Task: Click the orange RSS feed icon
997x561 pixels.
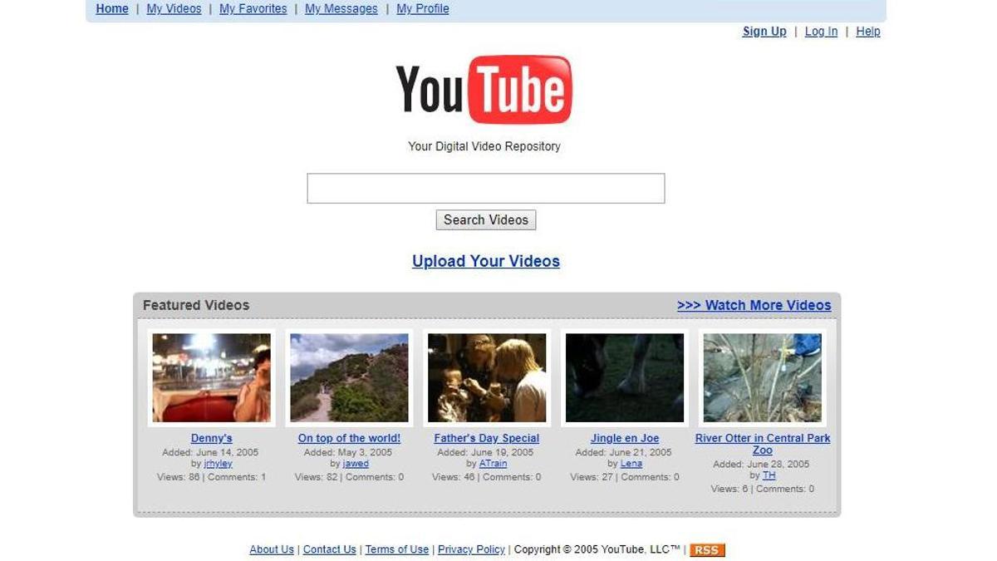Action: tap(707, 550)
